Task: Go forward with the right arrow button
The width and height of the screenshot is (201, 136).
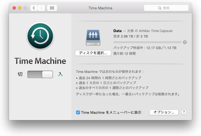Action: tap(41, 8)
